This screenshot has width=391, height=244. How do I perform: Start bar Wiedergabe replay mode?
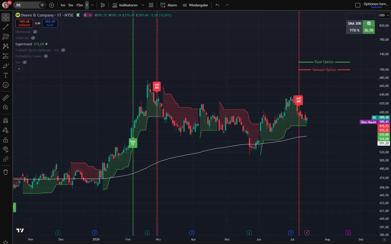(195, 5)
